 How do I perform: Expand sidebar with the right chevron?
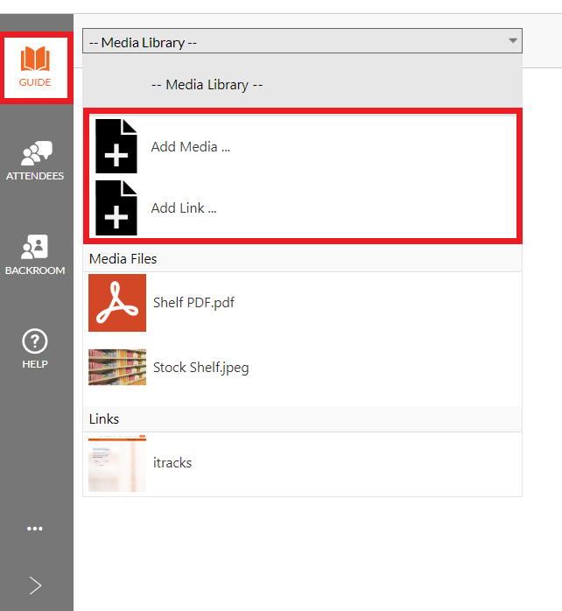point(35,586)
